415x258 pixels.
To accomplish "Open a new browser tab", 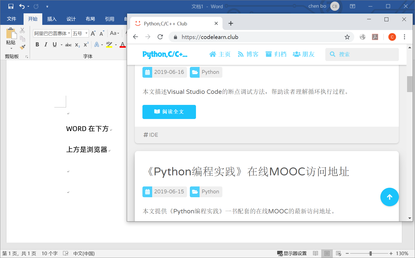I will pos(231,23).
